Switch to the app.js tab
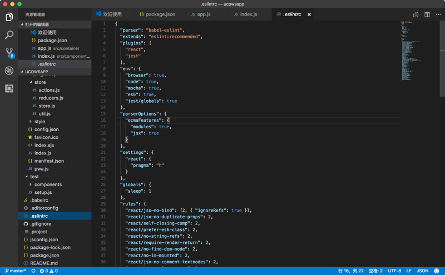This screenshot has height=275, width=445. point(204,14)
